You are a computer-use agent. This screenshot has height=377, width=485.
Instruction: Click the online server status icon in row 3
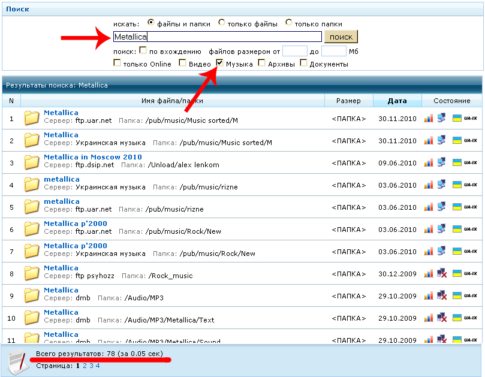441,162
